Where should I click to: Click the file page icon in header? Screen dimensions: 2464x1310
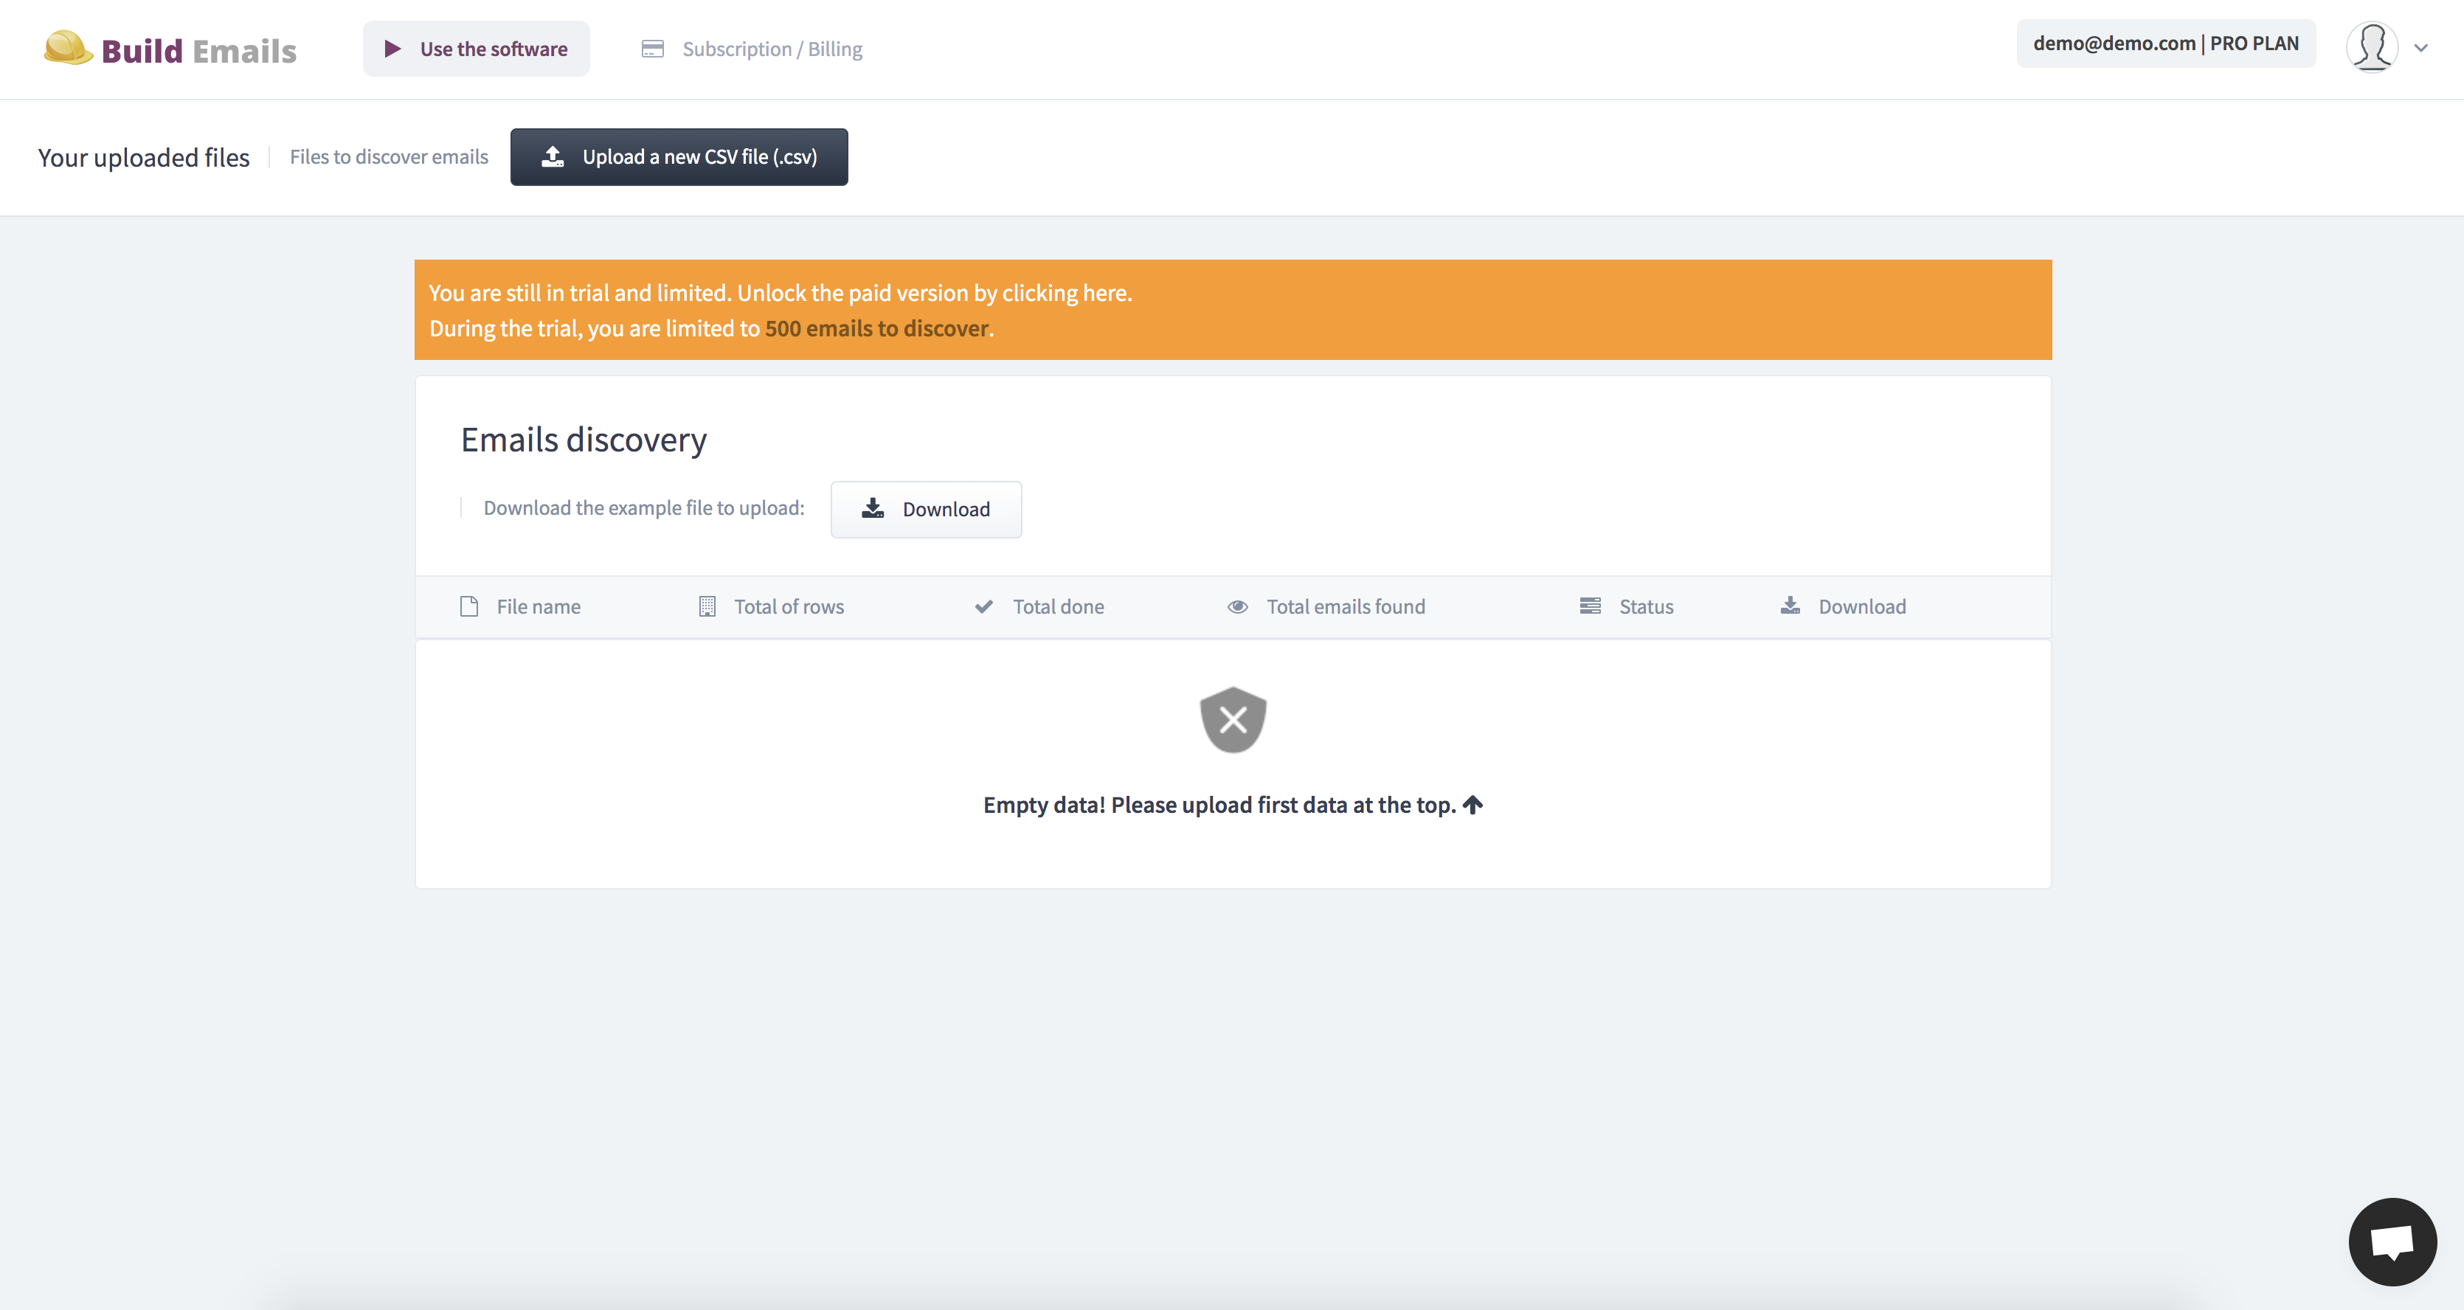[468, 606]
